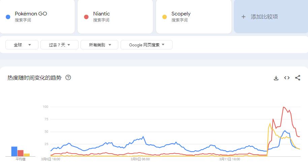Screen dimensions: 308x168
Task: Open help icon beside 热度随时间变化的趋势
Action: pos(68,78)
